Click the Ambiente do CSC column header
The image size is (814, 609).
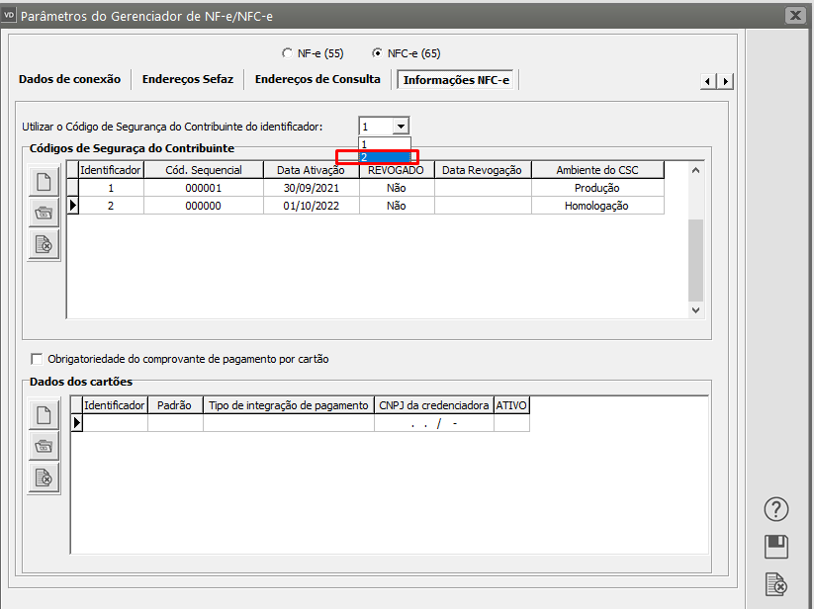coord(597,170)
